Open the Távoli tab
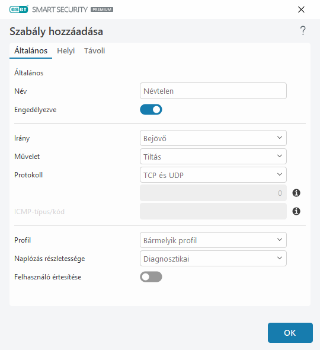320x350 pixels. coord(94,51)
